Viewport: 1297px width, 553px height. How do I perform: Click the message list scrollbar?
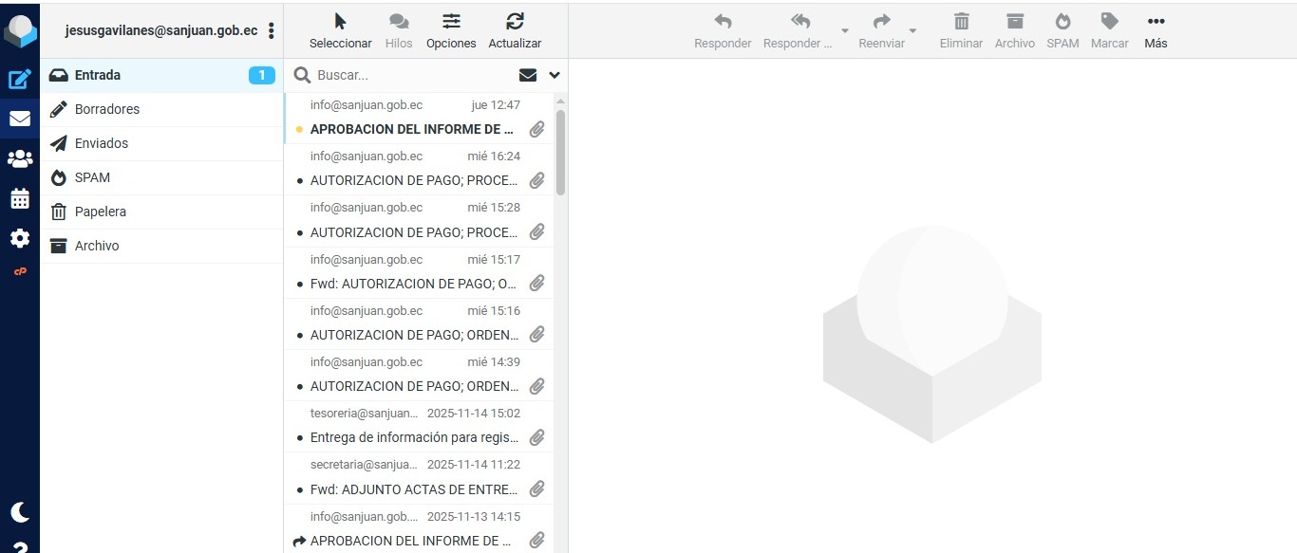click(x=560, y=152)
